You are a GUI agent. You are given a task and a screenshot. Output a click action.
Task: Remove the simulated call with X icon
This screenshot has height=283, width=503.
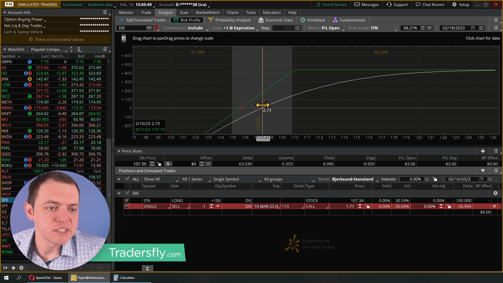pos(494,206)
